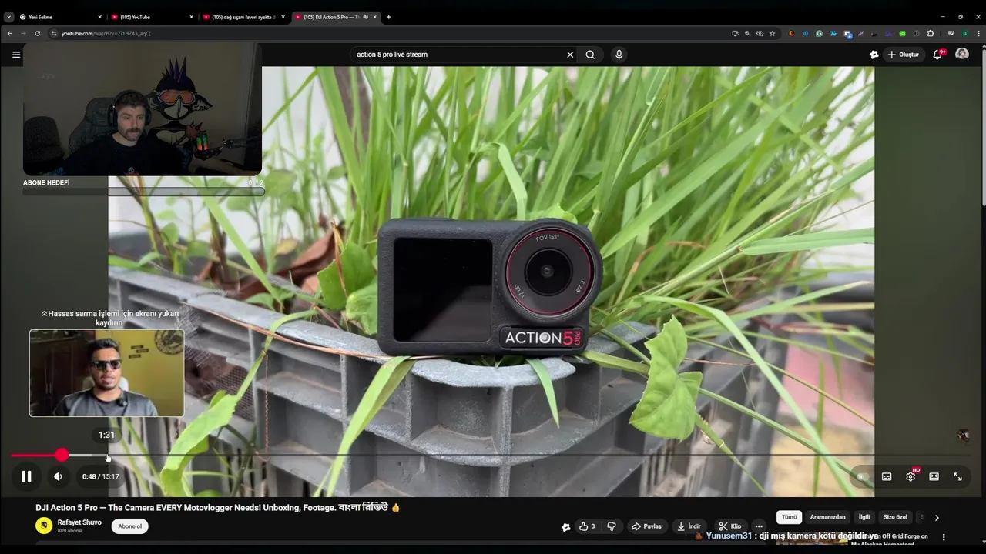Dislike the video with thumbs down

tap(612, 526)
